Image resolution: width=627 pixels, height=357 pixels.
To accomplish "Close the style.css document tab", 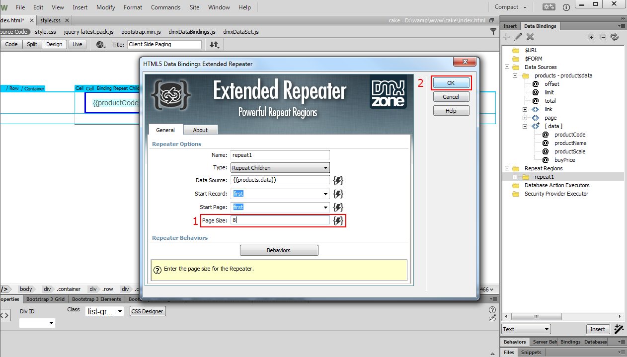I will pos(67,20).
